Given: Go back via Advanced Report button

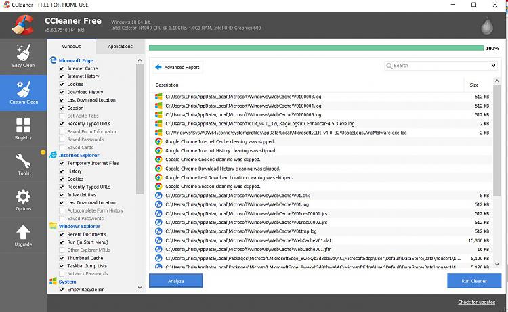Looking at the screenshot, I should point(177,67).
